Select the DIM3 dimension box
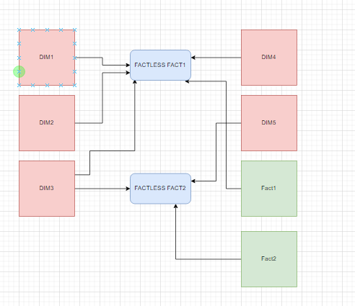Image resolution: width=355 pixels, height=306 pixels. [x=47, y=189]
